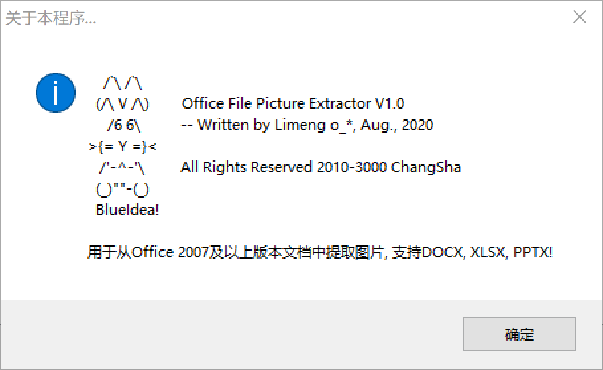Viewport: 603px width, 370px height.
Task: Click the ASCII cat ears at the top of the art
Action: click(x=123, y=83)
